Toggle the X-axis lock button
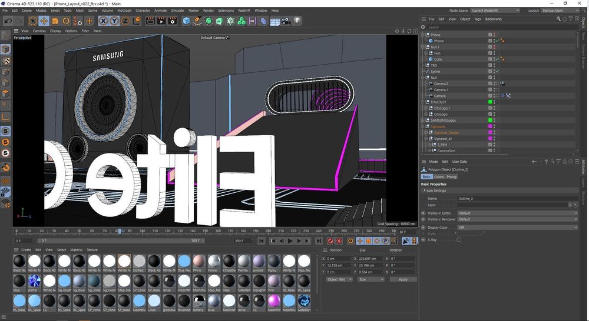This screenshot has height=321, width=589. [x=103, y=21]
